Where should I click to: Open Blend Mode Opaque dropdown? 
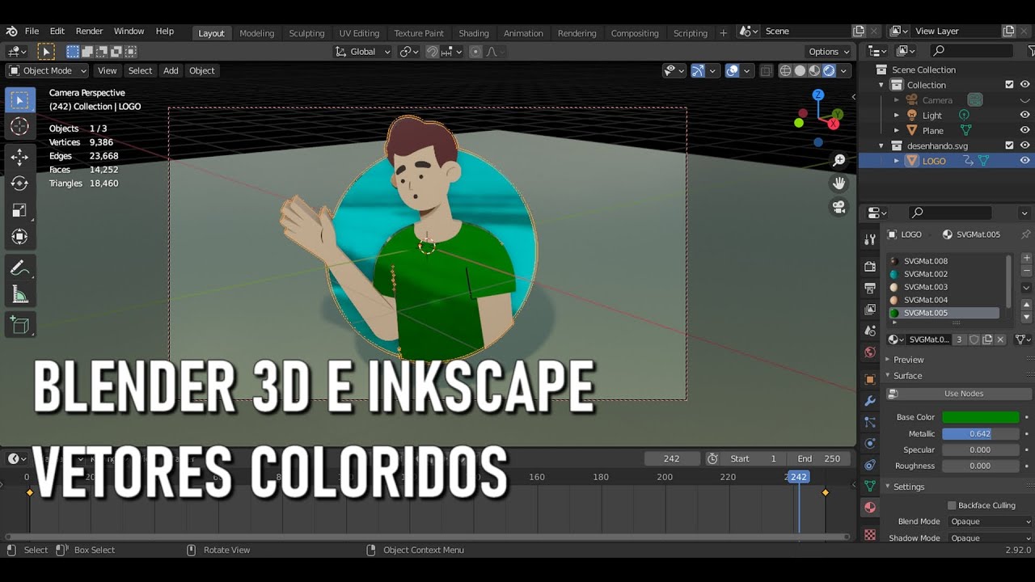click(990, 521)
